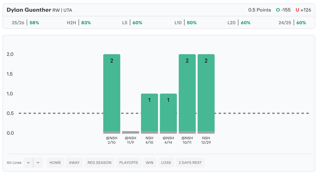320x177 pixels.
Task: Click the @NSH 2/10 game bar
Action: coord(112,94)
